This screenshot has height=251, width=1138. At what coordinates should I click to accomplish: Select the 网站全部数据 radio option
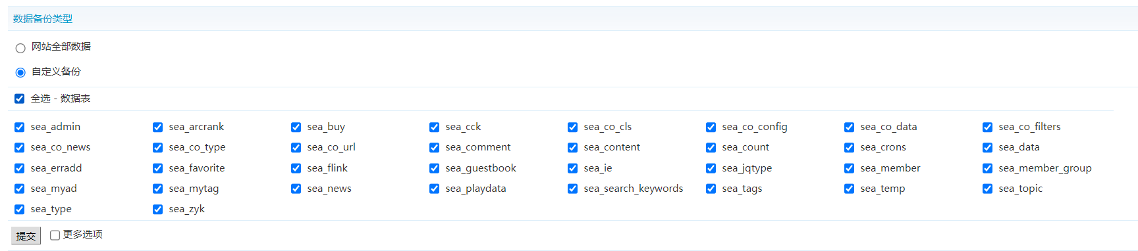pos(20,48)
